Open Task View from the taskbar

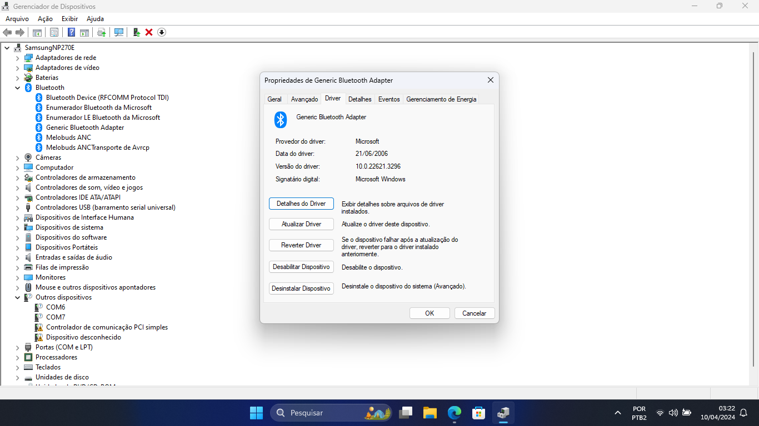(406, 413)
